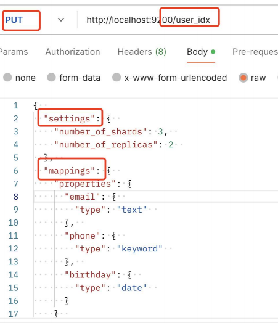The image size is (278, 323).
Task: Switch to the Params tab
Action: tap(14, 52)
